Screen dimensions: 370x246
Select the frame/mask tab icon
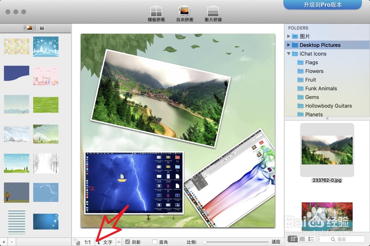42,28
